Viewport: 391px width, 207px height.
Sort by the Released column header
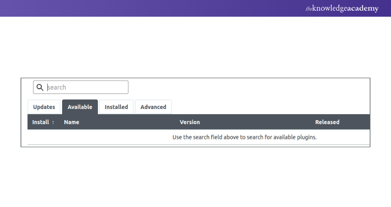point(327,122)
